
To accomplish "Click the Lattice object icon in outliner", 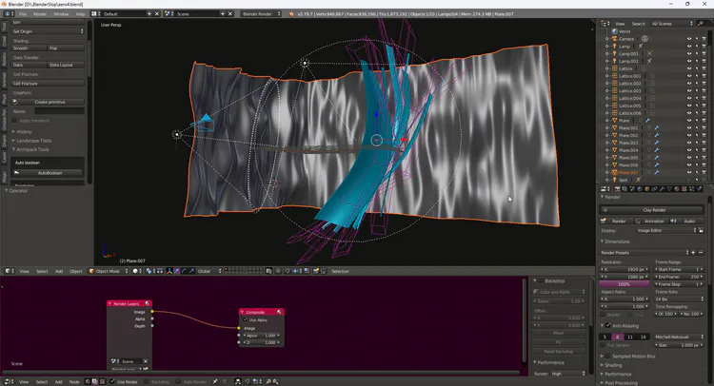I will pos(614,68).
